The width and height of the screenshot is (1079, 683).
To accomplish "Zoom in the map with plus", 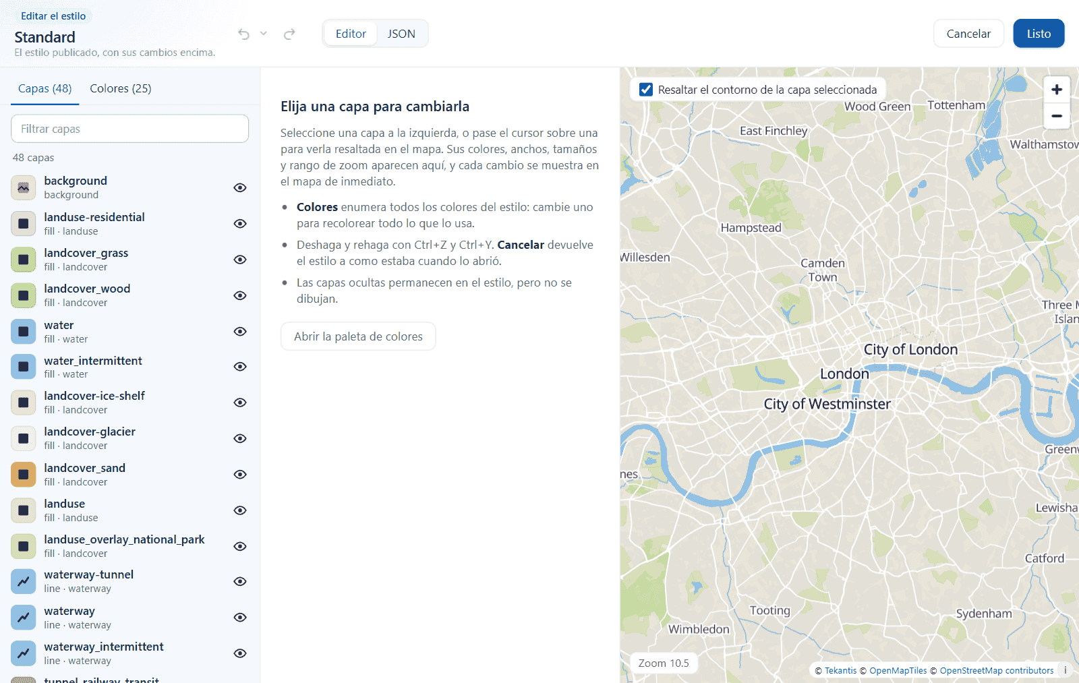I will pos(1057,89).
